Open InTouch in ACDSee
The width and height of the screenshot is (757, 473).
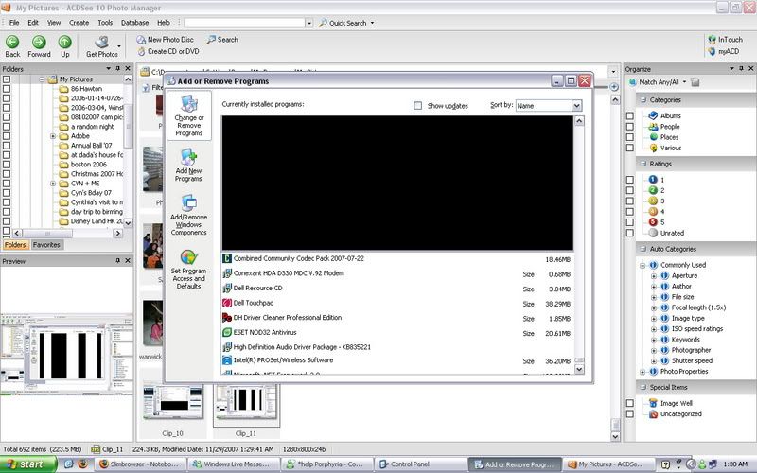point(725,40)
